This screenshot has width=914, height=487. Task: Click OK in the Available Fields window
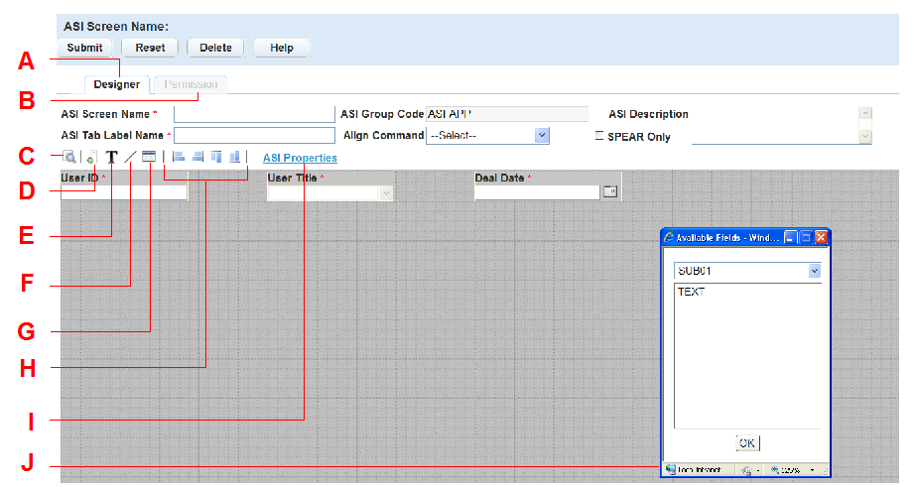coord(747,442)
